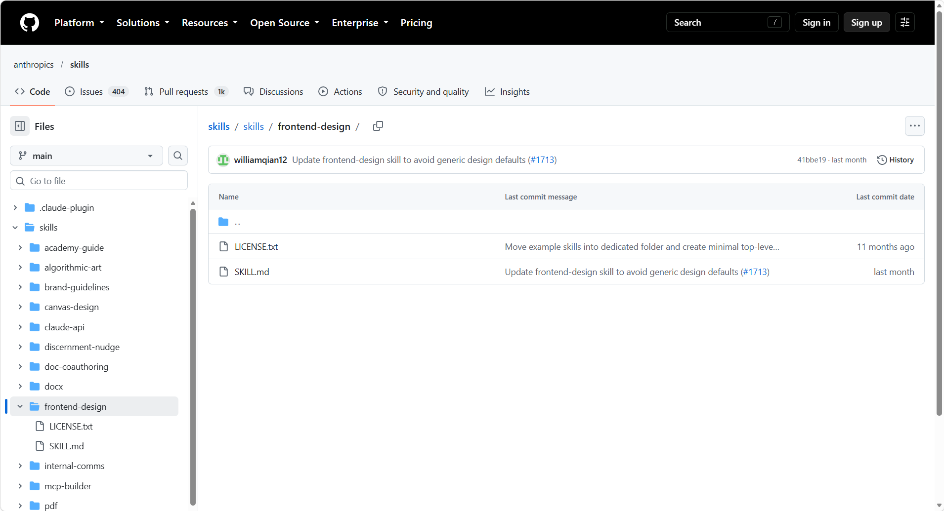Copy the frontend-design path icon
The height and width of the screenshot is (511, 944).
pos(378,126)
